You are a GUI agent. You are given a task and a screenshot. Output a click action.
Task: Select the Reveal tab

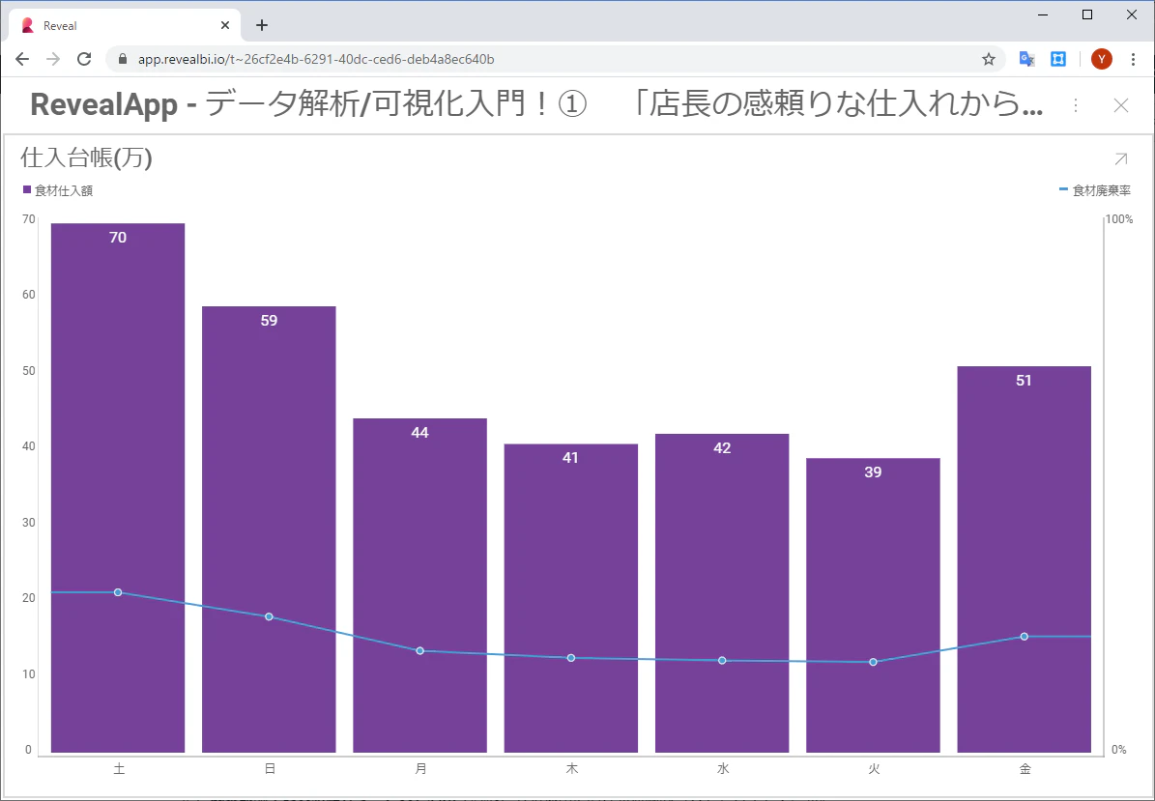(126, 25)
